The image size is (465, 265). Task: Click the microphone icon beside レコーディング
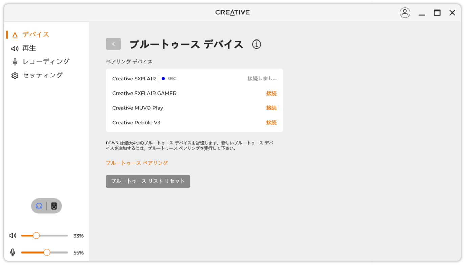tap(15, 62)
